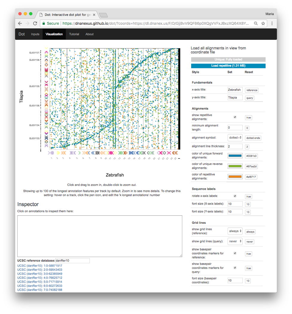
Task: Open blue unique forward color swatch
Action: coord(235,156)
